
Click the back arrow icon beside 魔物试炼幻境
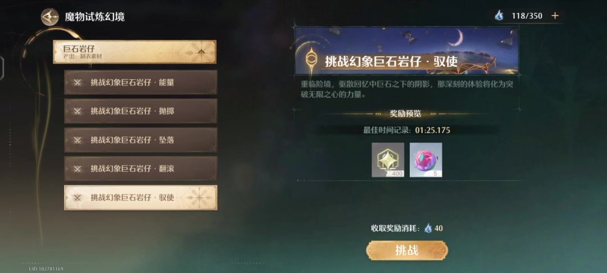point(50,17)
